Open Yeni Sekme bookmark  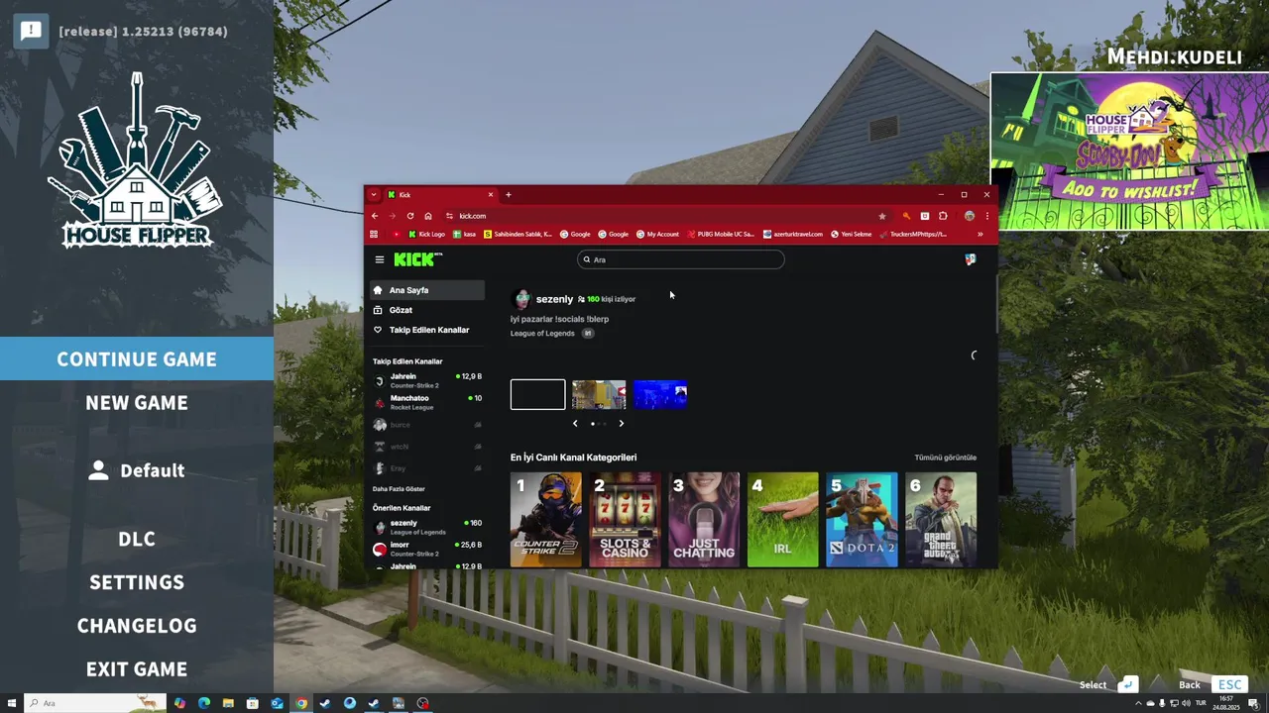coord(852,235)
